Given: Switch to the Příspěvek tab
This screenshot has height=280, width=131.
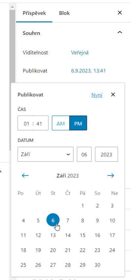Looking at the screenshot, I should 34,13.
